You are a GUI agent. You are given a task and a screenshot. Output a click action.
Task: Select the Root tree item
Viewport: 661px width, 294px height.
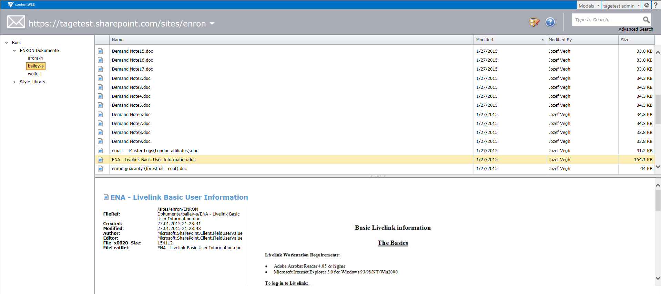coord(17,43)
